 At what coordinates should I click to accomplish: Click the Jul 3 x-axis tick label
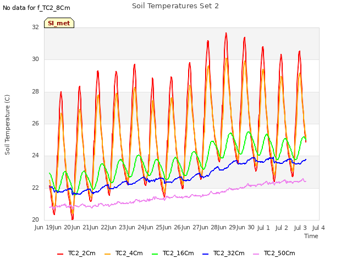click(x=300, y=228)
